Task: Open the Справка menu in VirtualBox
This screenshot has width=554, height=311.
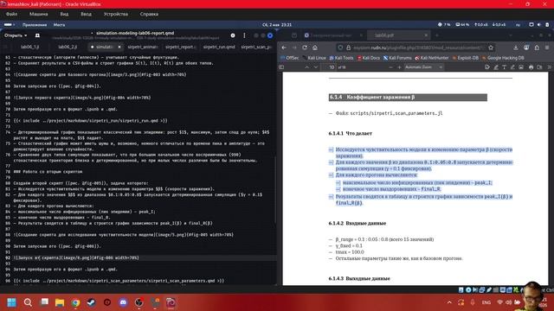Action: pyautogui.click(x=149, y=14)
